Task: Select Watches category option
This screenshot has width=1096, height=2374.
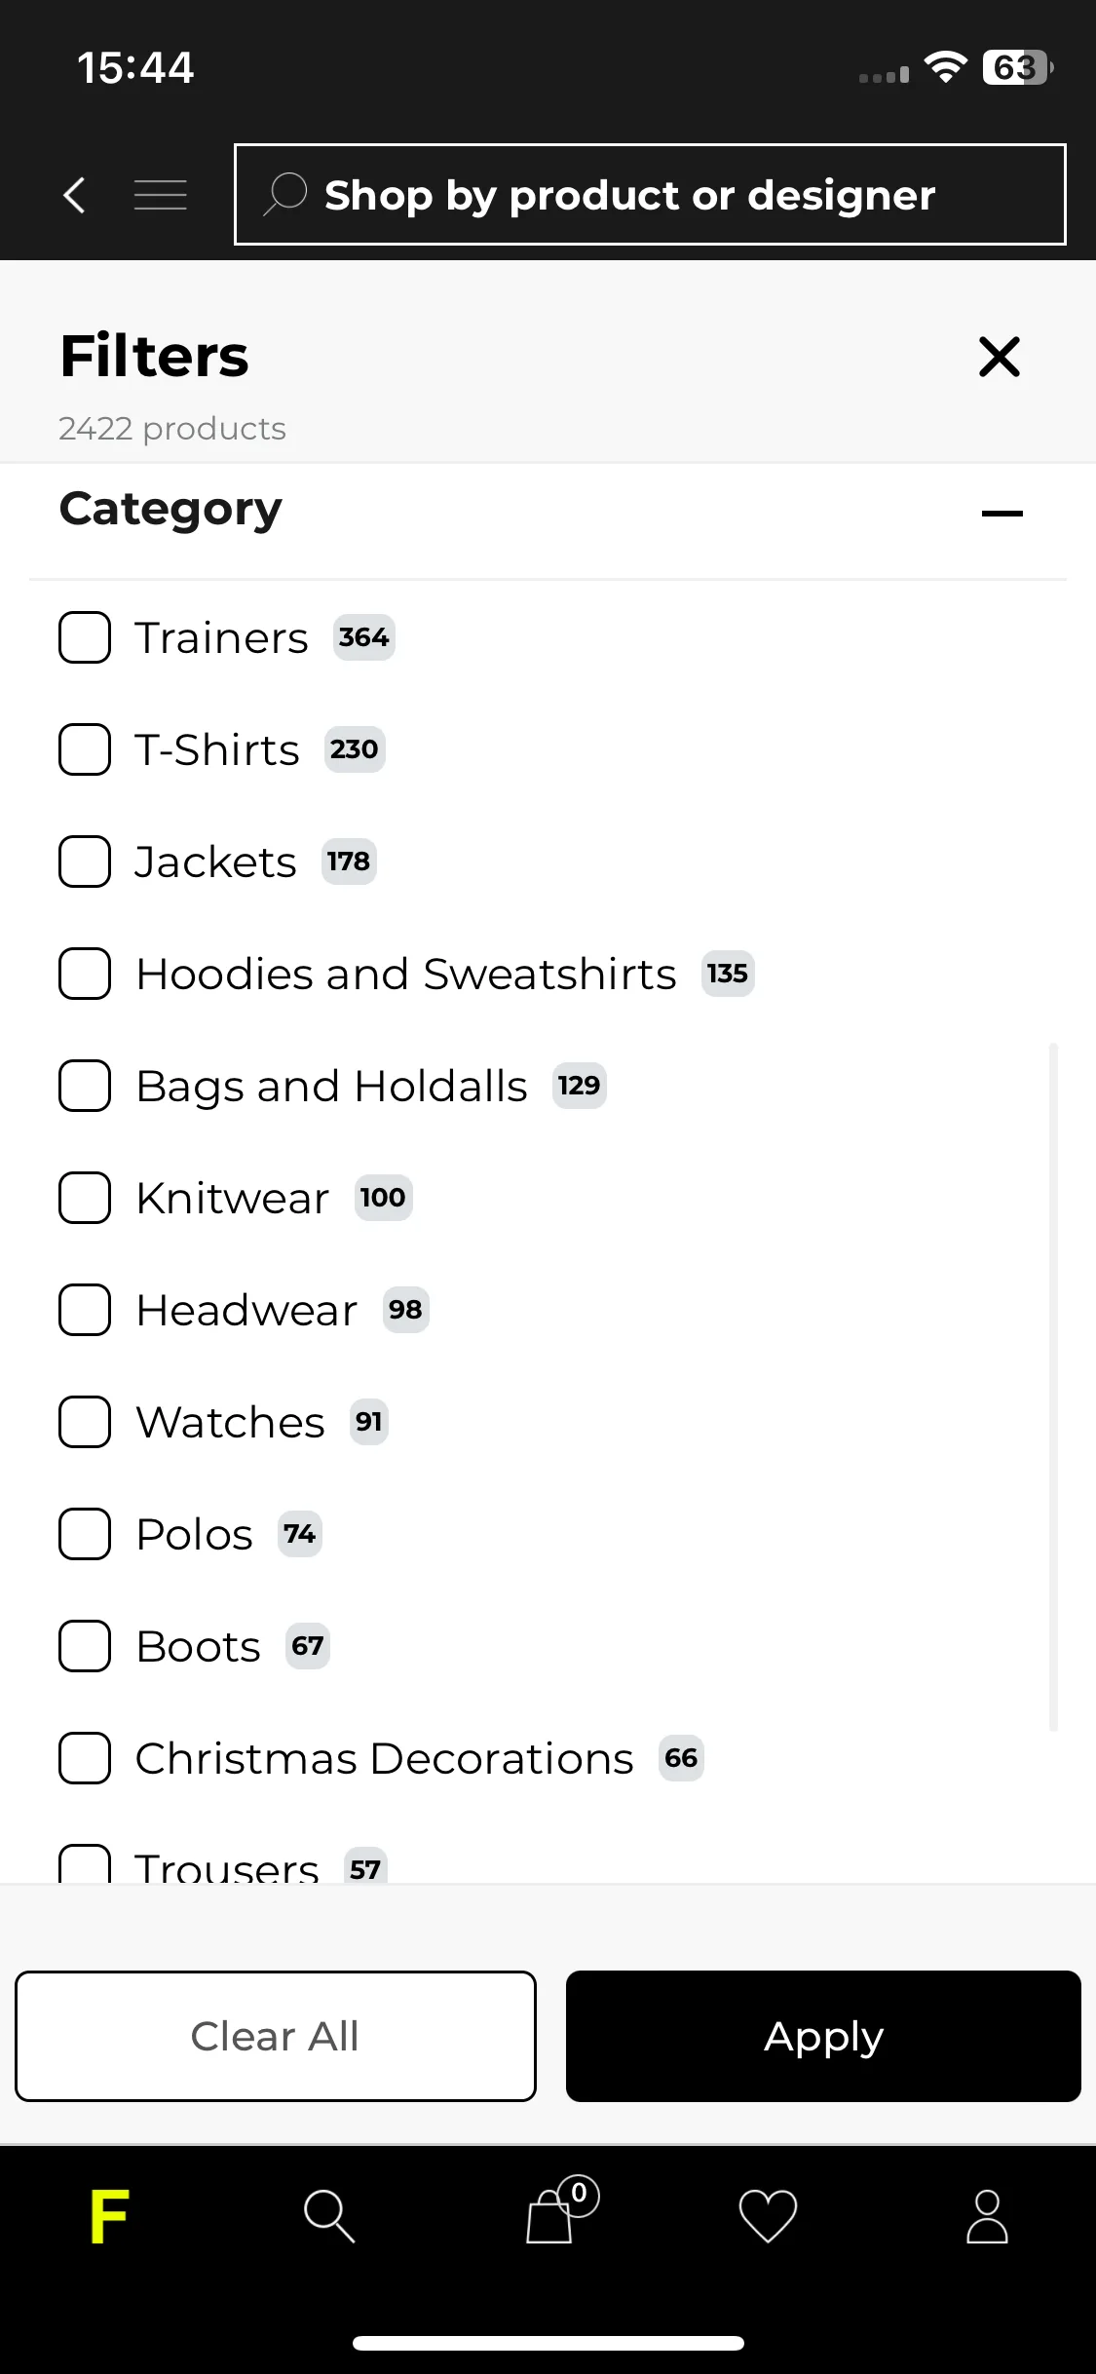Action: point(85,1422)
